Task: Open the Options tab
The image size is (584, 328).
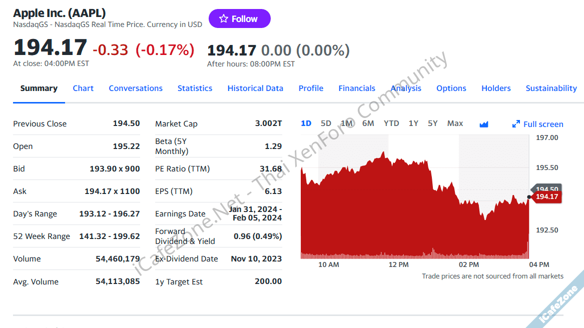Action: tap(451, 88)
